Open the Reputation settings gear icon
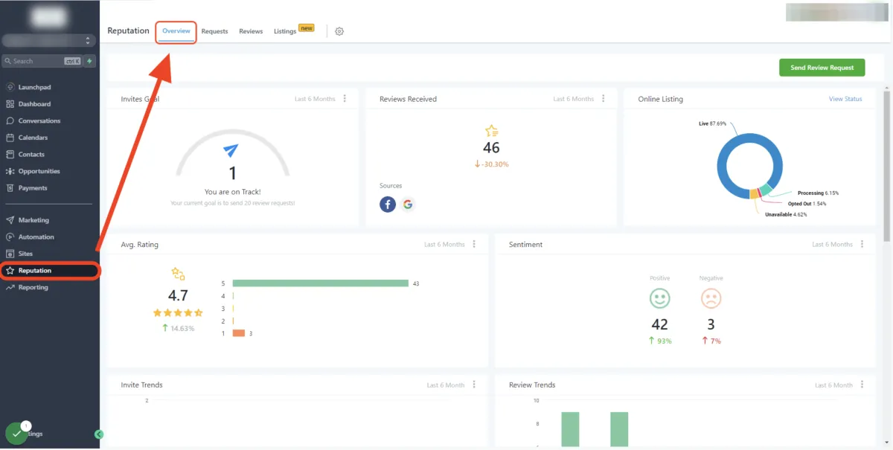This screenshot has width=893, height=450. coord(339,31)
